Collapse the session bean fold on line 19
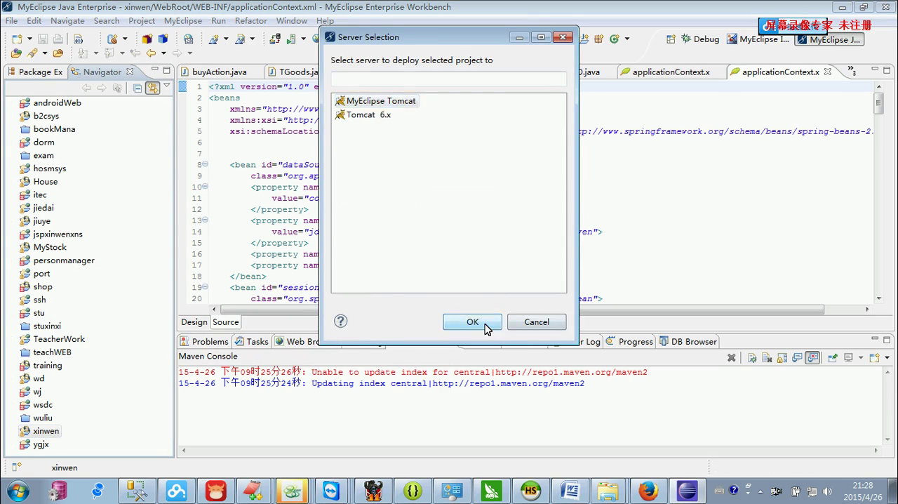This screenshot has width=898, height=504. pos(205,287)
